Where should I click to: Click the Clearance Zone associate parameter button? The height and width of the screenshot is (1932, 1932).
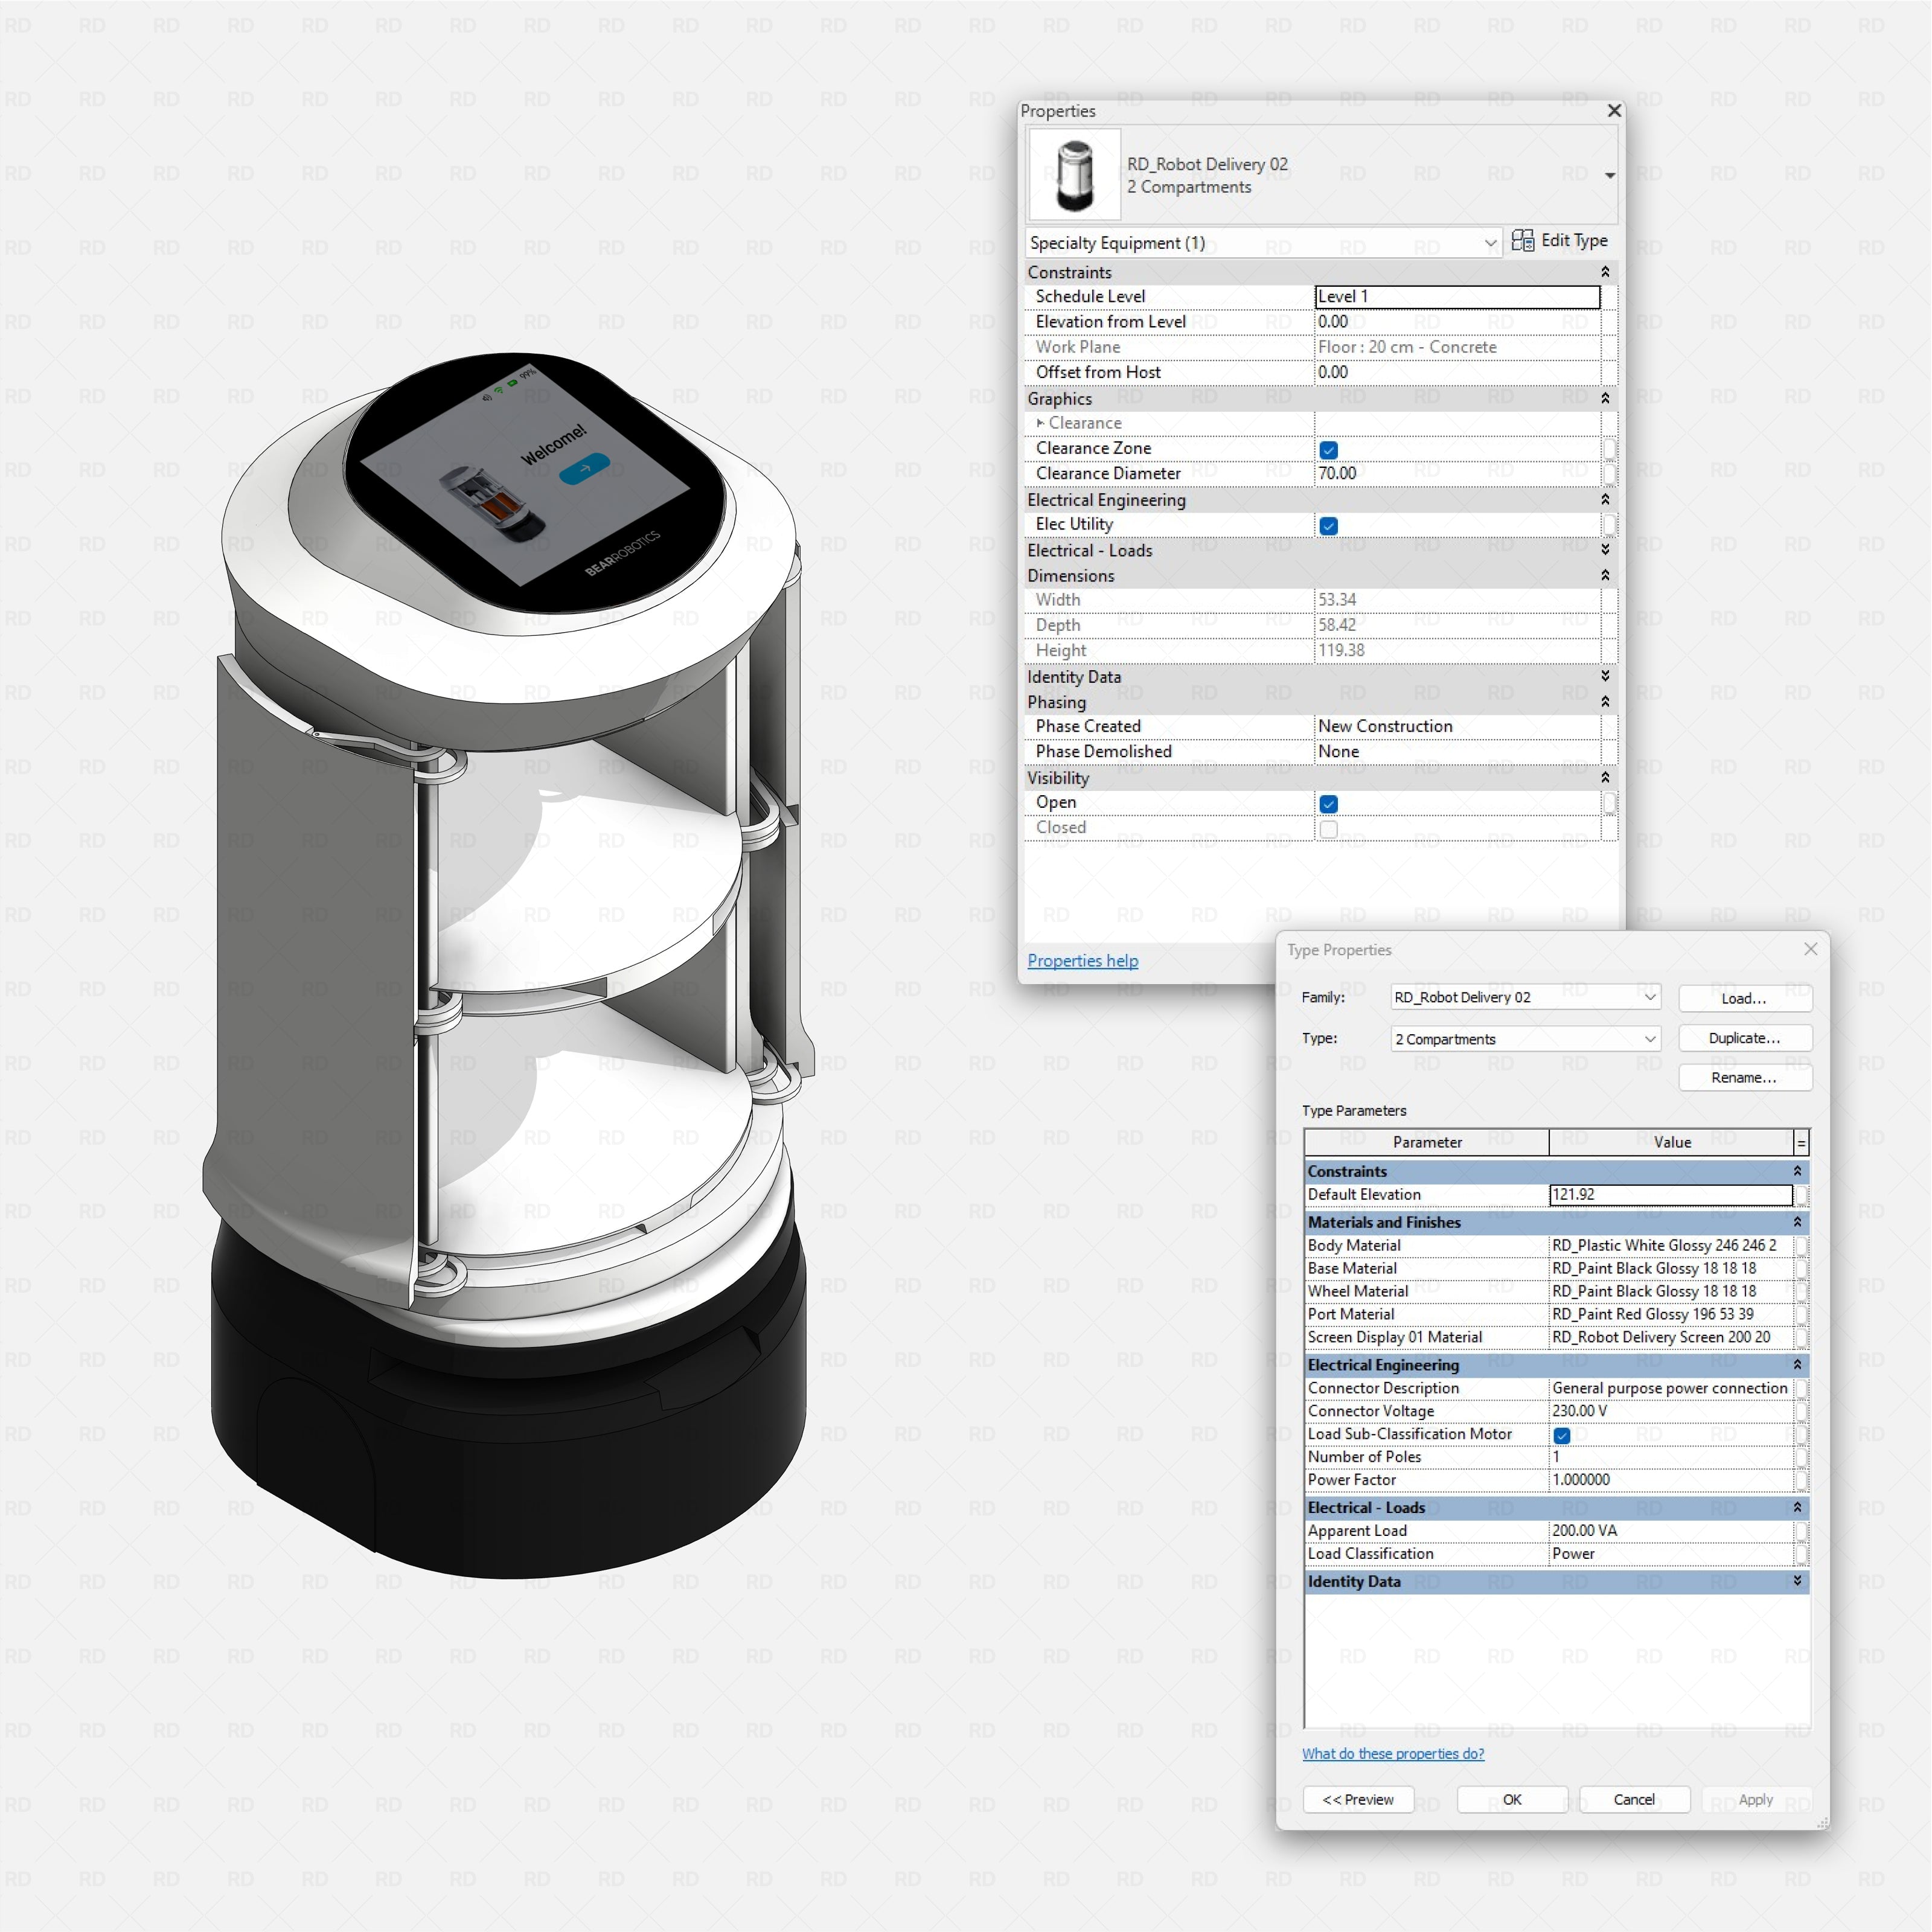point(1609,449)
